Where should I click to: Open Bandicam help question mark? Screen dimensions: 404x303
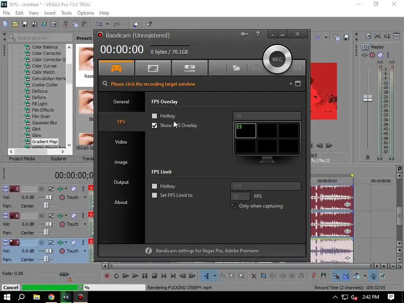[x=257, y=34]
